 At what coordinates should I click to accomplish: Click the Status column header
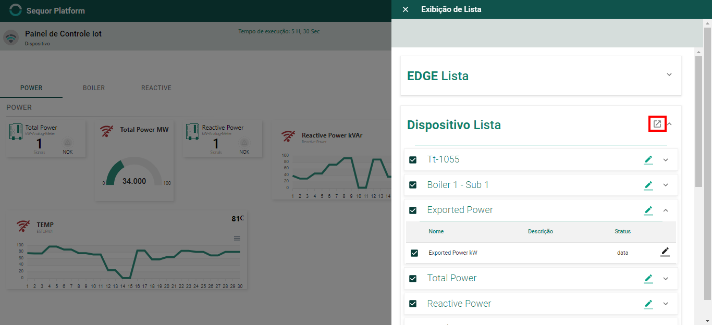click(622, 231)
